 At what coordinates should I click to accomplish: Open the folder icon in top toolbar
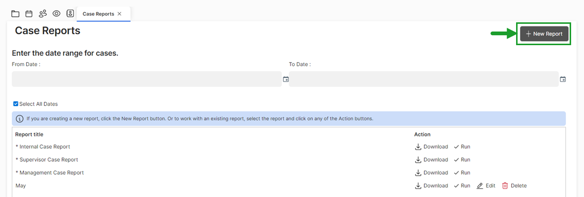tap(15, 14)
